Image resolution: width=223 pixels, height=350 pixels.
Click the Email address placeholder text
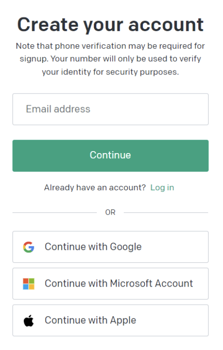pyautogui.click(x=58, y=109)
